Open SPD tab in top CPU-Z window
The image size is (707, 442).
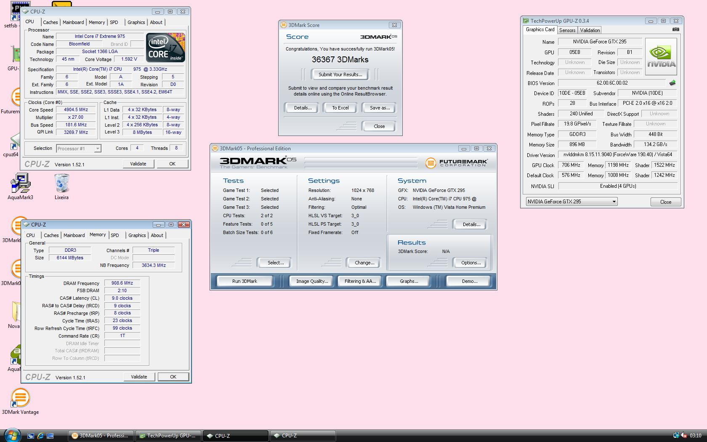[x=114, y=22]
